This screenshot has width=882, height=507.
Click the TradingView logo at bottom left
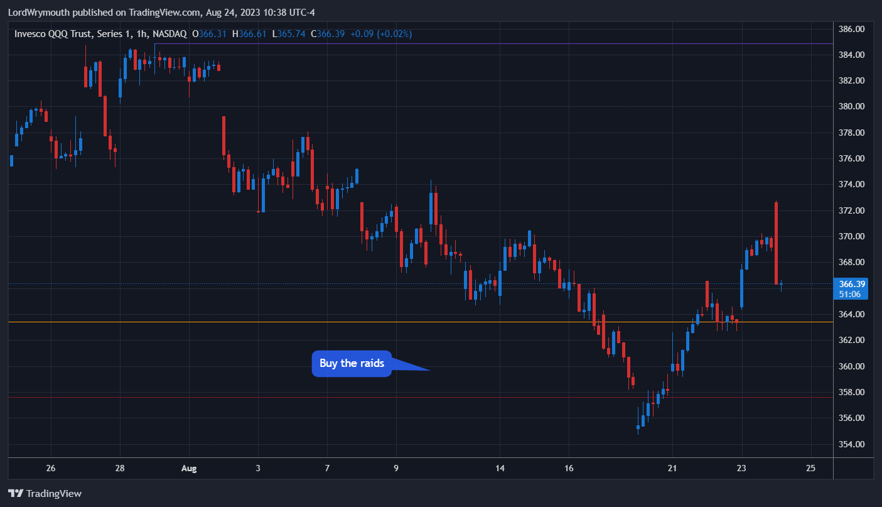click(45, 493)
